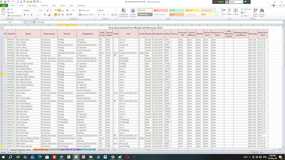Click the Cut scissors icon
This screenshot has height=160, width=285.
click(8, 9)
